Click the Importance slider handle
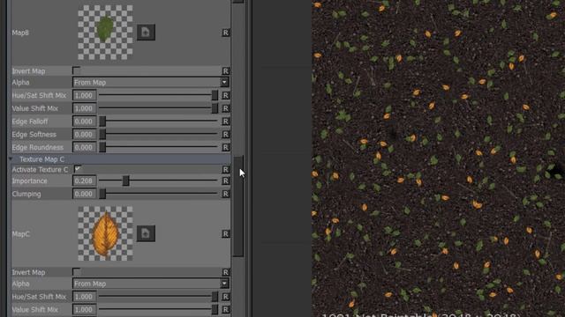Image resolution: width=565 pixels, height=317 pixels. (125, 181)
